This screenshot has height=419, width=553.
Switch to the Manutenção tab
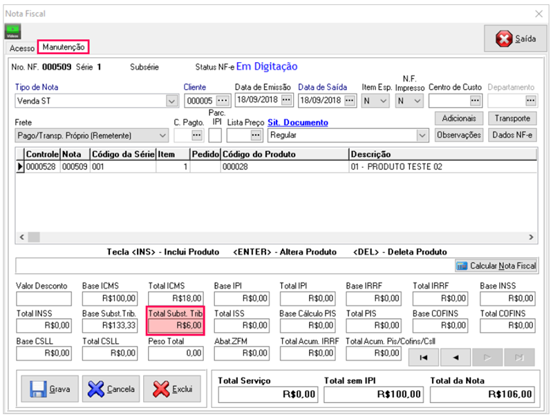64,47
